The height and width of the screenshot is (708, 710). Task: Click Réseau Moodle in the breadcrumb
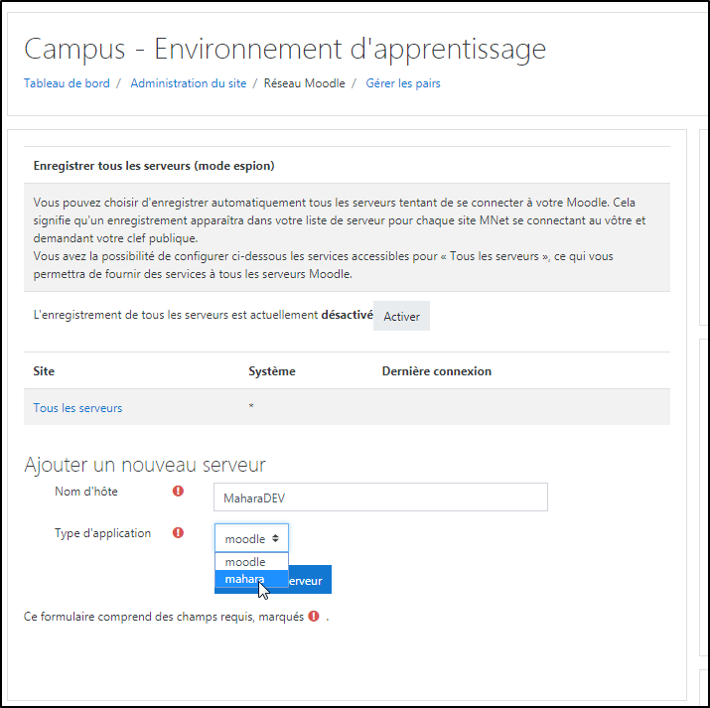(x=304, y=83)
